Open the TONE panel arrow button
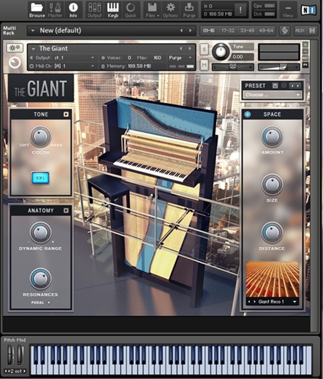This screenshot has width=323, height=379. (66, 114)
